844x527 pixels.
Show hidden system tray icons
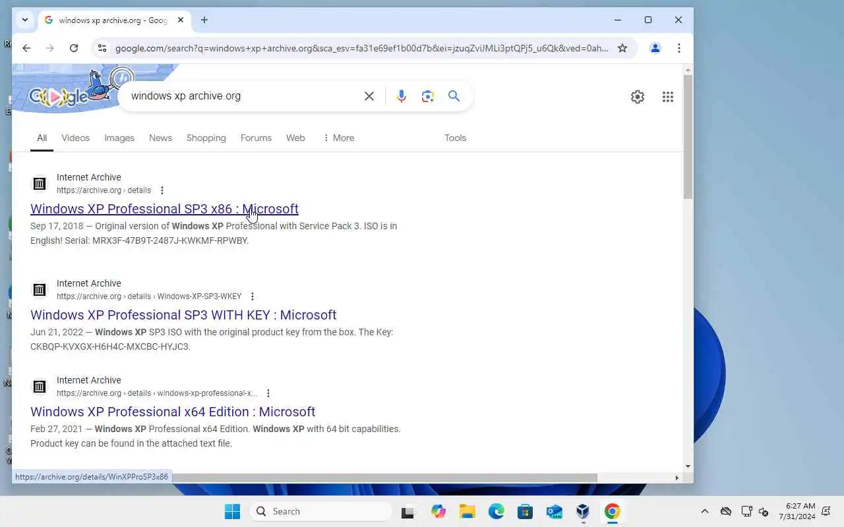[x=705, y=511]
